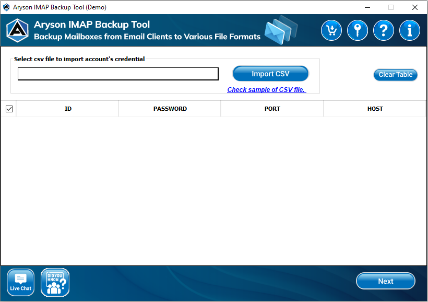
Task: Open the Live Chat icon
Action: 21,283
